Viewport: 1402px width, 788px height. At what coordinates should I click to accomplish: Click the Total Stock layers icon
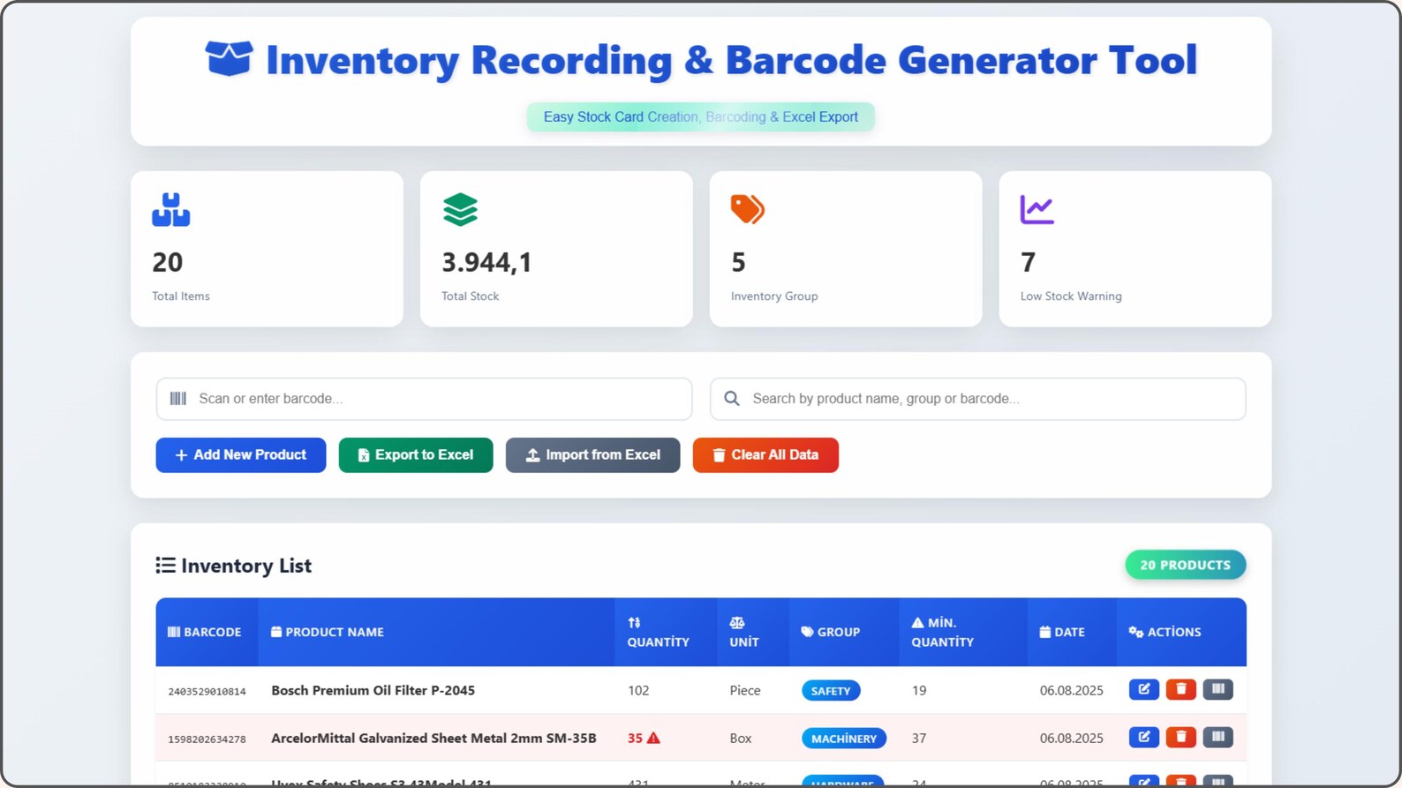pos(460,210)
